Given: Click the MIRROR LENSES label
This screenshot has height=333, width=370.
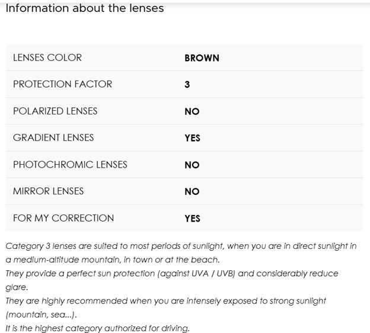Looking at the screenshot, I should [48, 191].
